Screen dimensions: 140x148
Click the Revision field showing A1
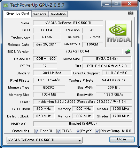pyautogui.click(x=93, y=30)
